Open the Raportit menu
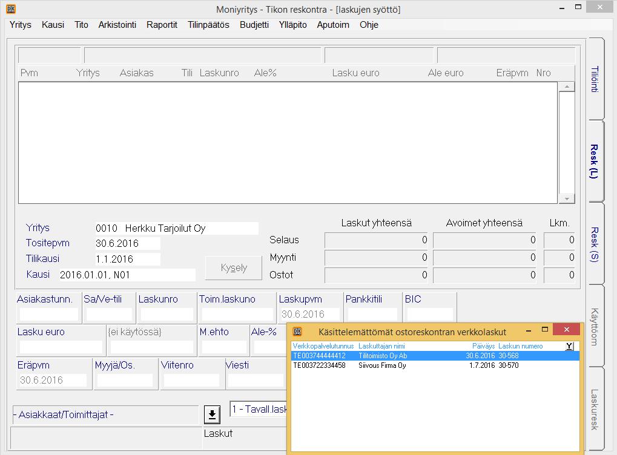Viewport: 617px width, 455px height. click(162, 25)
